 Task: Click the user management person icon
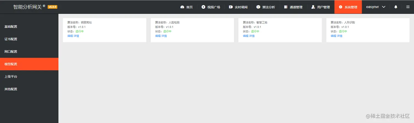[x=313, y=7]
